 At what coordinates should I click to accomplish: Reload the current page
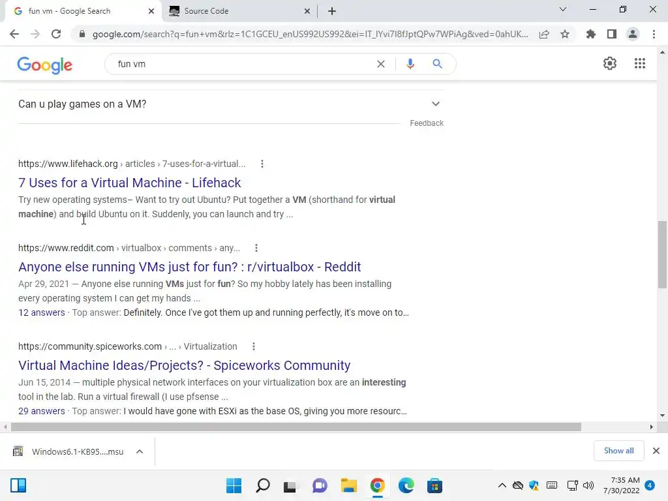tap(56, 34)
